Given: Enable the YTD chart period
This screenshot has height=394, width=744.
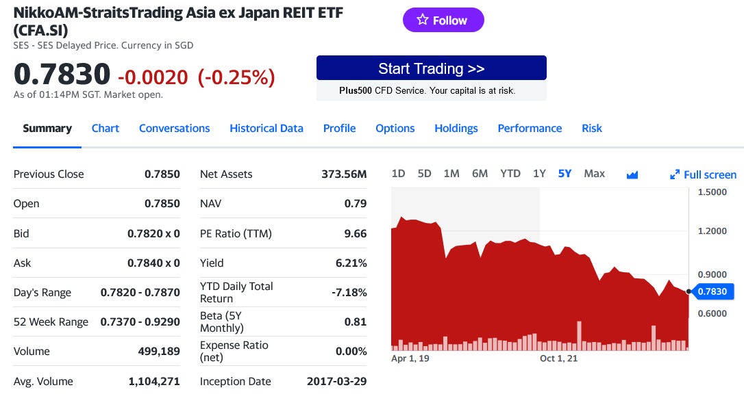Looking at the screenshot, I should click(x=510, y=174).
